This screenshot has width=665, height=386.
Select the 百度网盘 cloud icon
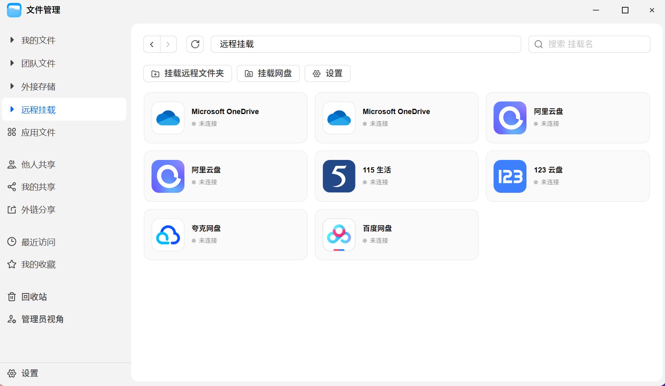pos(339,235)
